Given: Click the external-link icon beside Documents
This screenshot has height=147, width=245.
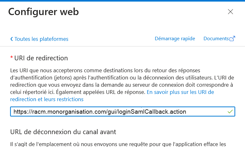Looking at the screenshot, I should click(x=232, y=38).
